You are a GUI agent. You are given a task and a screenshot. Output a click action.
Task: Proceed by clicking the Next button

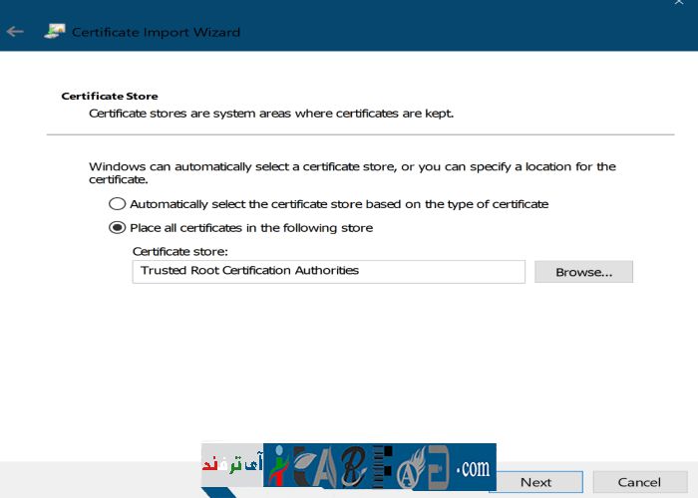tap(535, 482)
